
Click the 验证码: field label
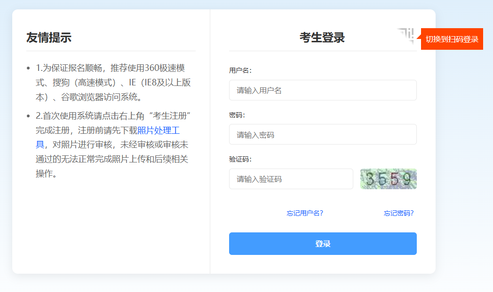pyautogui.click(x=240, y=159)
